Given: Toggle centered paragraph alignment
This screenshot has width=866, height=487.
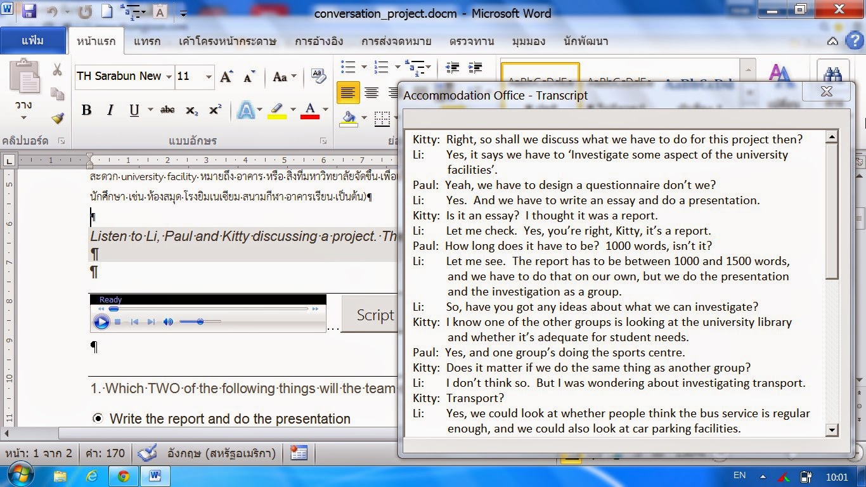Looking at the screenshot, I should pos(372,92).
